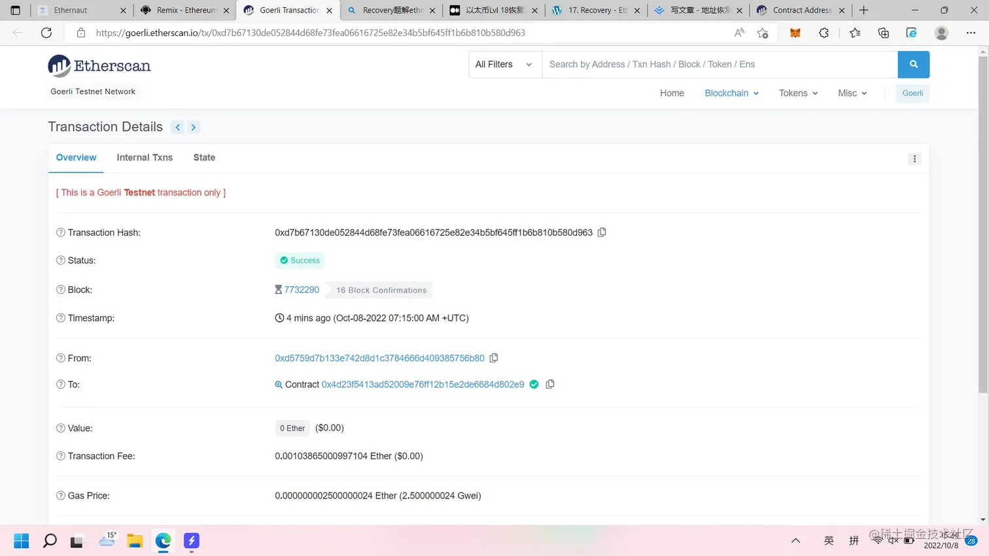
Task: Open the weather widget on taskbar
Action: (107, 540)
